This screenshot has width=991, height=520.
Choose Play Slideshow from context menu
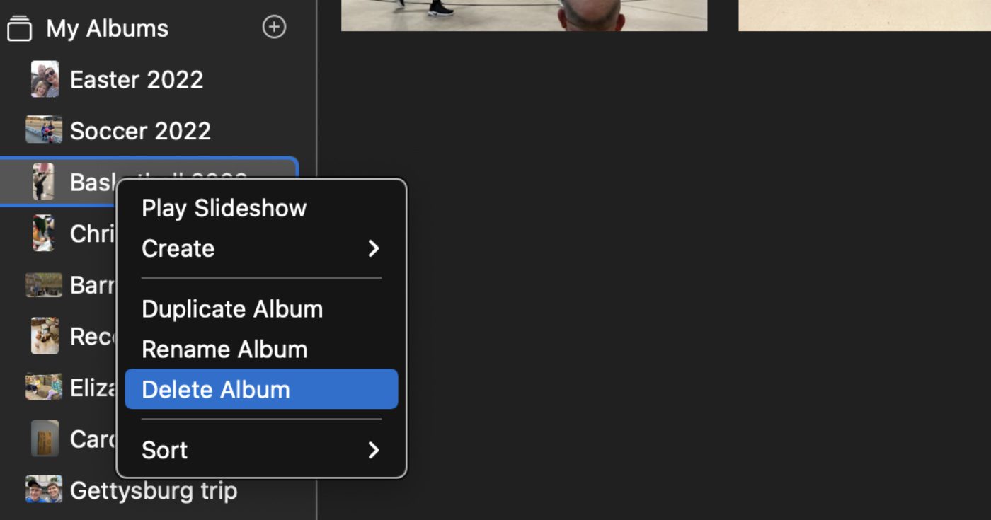point(224,208)
